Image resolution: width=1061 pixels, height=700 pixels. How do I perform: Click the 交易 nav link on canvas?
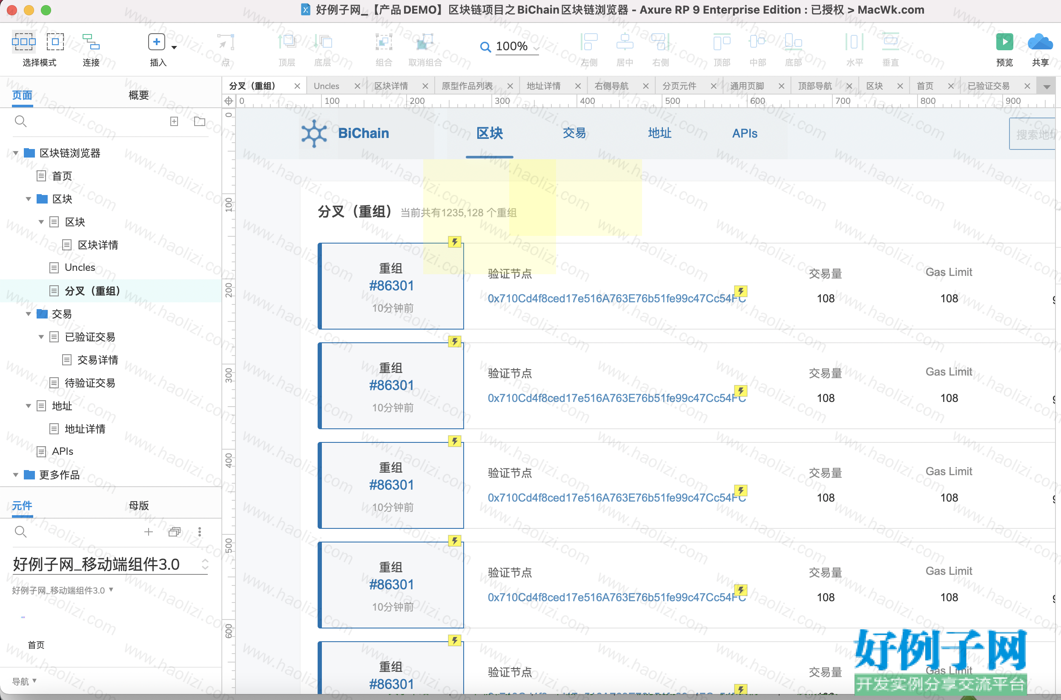point(574,133)
